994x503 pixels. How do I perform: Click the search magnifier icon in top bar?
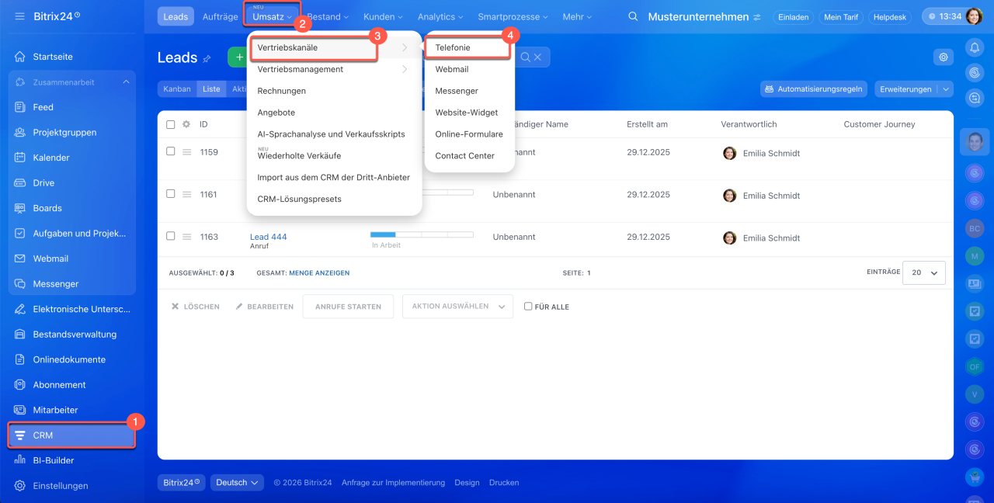pos(634,16)
